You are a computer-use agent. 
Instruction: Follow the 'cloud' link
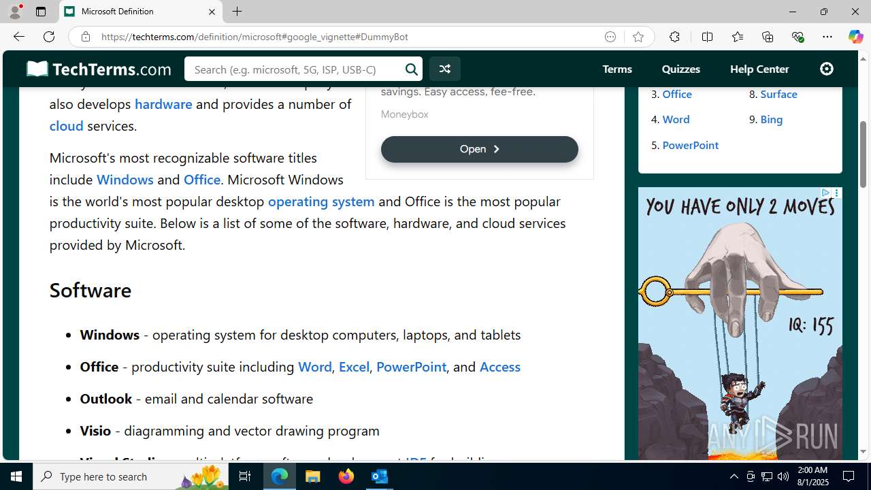pyautogui.click(x=66, y=125)
